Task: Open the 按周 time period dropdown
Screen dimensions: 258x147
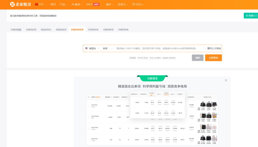Action: point(108,48)
